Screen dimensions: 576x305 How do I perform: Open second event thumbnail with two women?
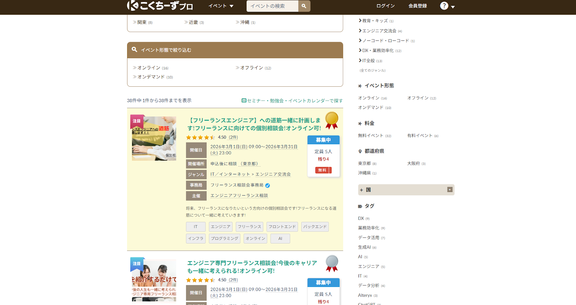point(154,280)
